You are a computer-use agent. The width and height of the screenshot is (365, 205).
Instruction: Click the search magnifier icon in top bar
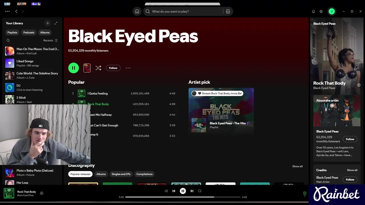147,11
